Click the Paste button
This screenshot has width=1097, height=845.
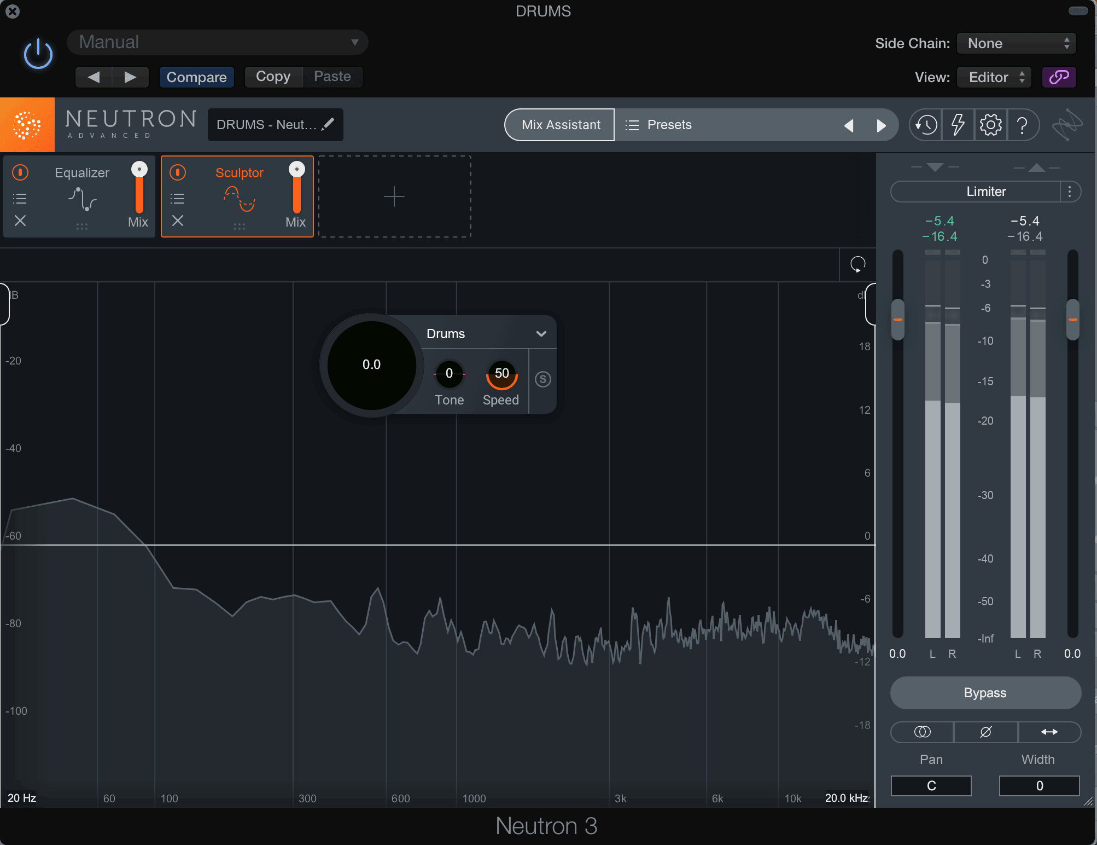pyautogui.click(x=332, y=77)
